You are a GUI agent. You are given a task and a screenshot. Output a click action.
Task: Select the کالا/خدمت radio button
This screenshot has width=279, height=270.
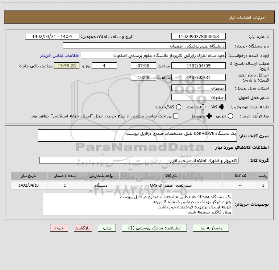click(179, 107)
